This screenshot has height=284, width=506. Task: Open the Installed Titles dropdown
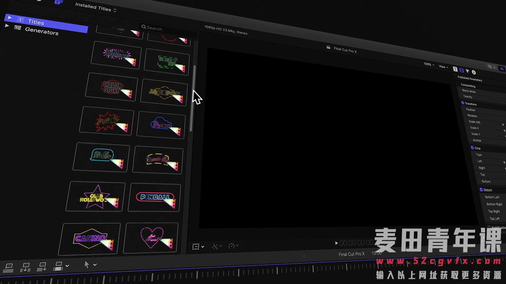coord(95,8)
